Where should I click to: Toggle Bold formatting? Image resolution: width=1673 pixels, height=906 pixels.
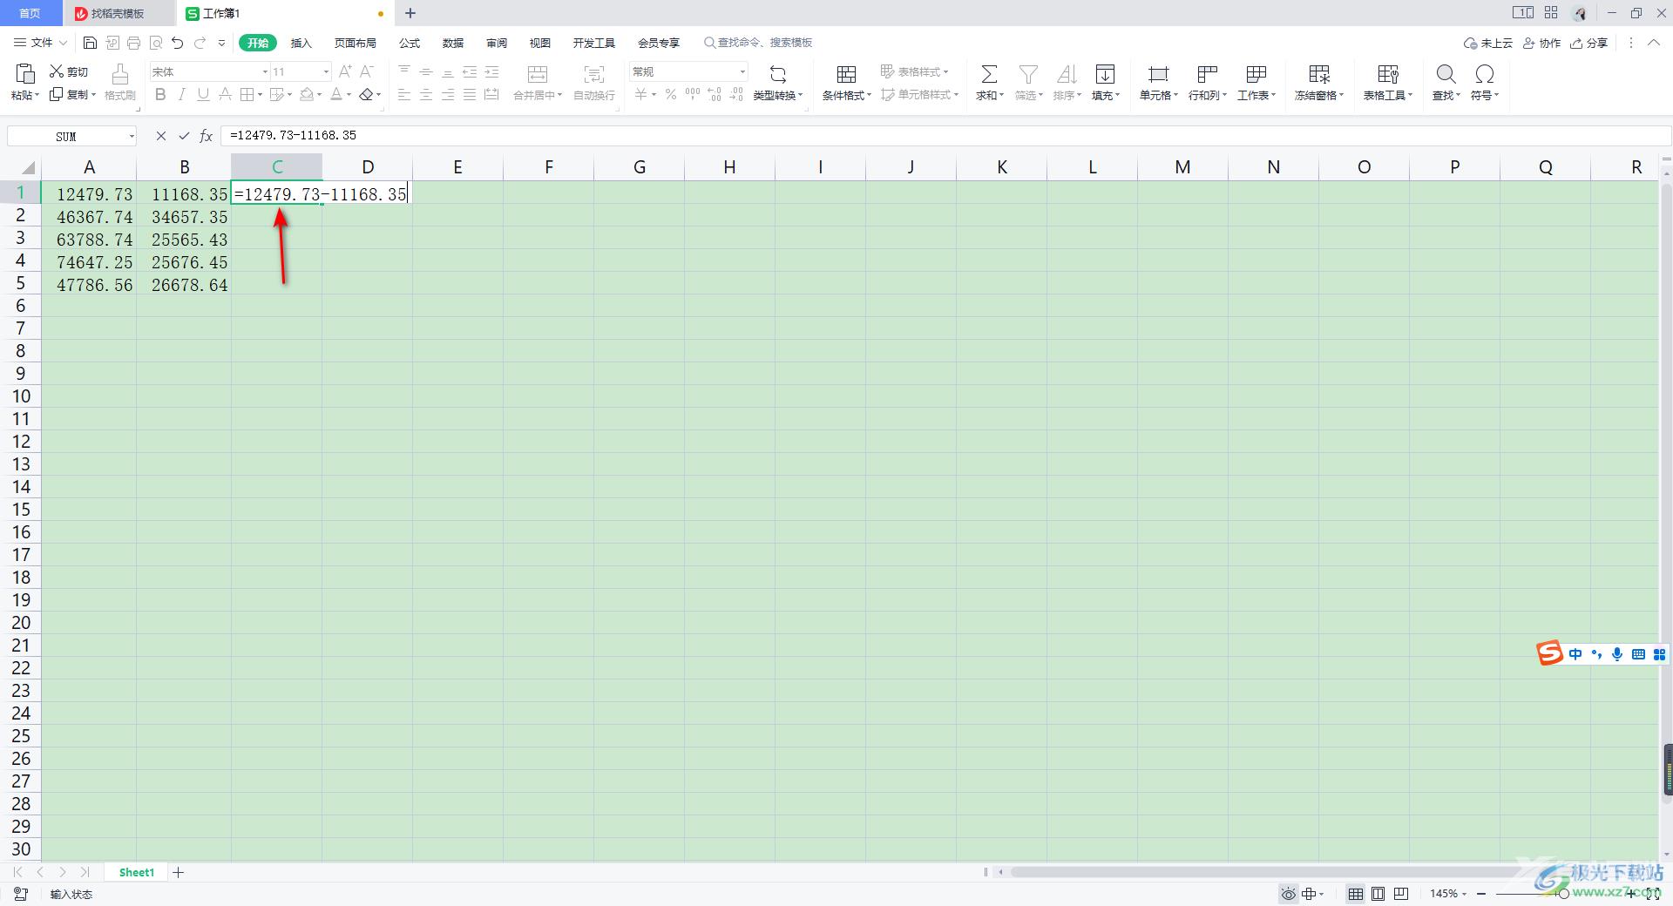click(x=160, y=94)
